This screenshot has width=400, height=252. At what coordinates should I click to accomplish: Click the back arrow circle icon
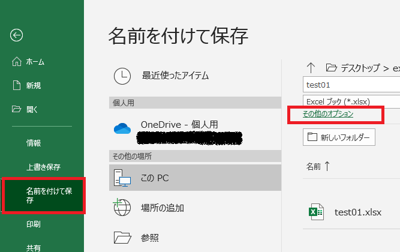pyautogui.click(x=17, y=35)
